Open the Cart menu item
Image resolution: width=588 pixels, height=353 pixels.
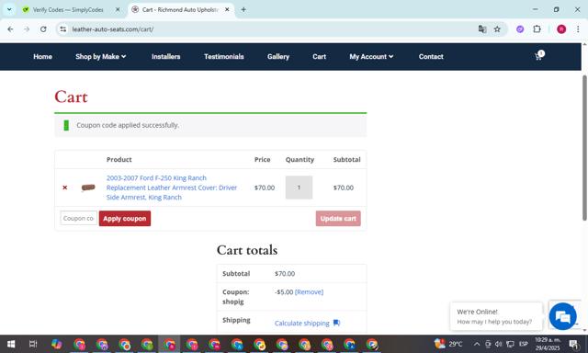pos(319,57)
